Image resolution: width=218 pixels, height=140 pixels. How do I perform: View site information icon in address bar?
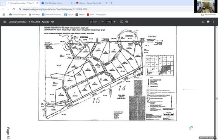20,9
